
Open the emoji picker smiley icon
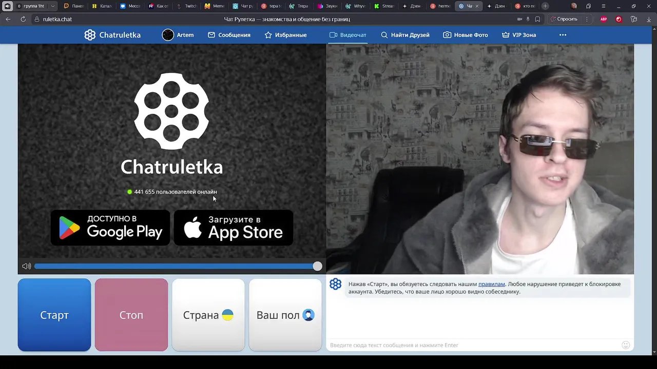pyautogui.click(x=626, y=345)
